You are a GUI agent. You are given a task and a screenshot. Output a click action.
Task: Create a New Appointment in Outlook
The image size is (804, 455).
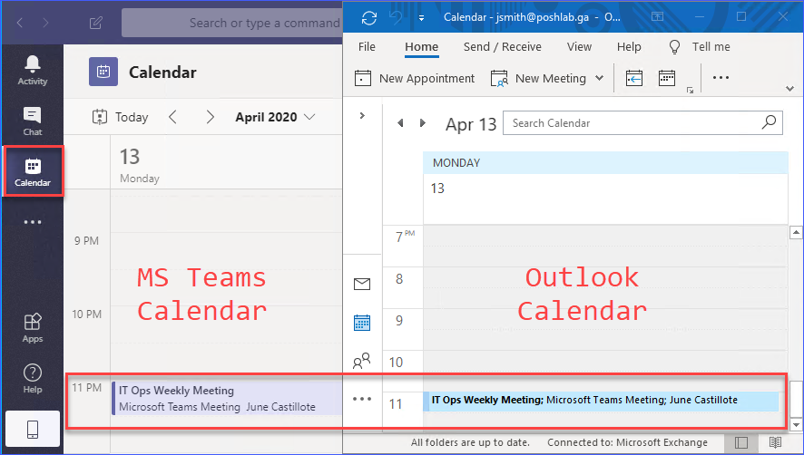pyautogui.click(x=415, y=78)
